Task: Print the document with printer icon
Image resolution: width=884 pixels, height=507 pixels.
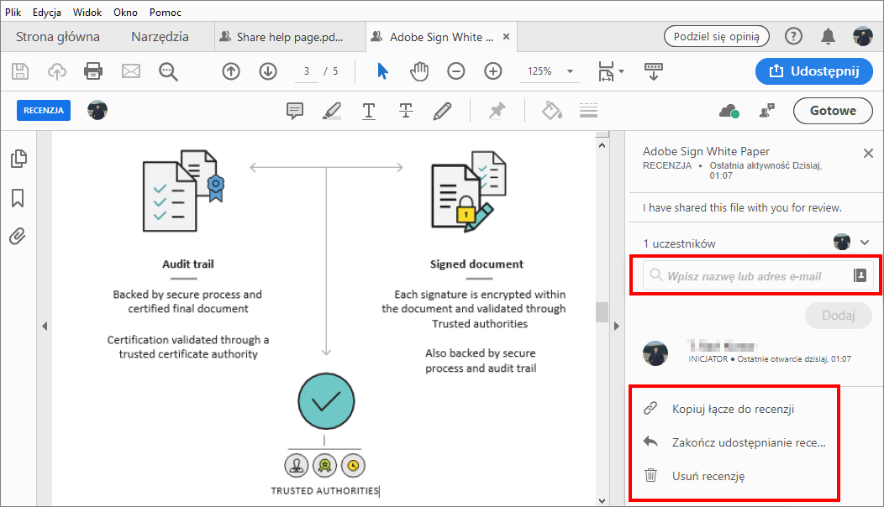Action: coord(93,71)
